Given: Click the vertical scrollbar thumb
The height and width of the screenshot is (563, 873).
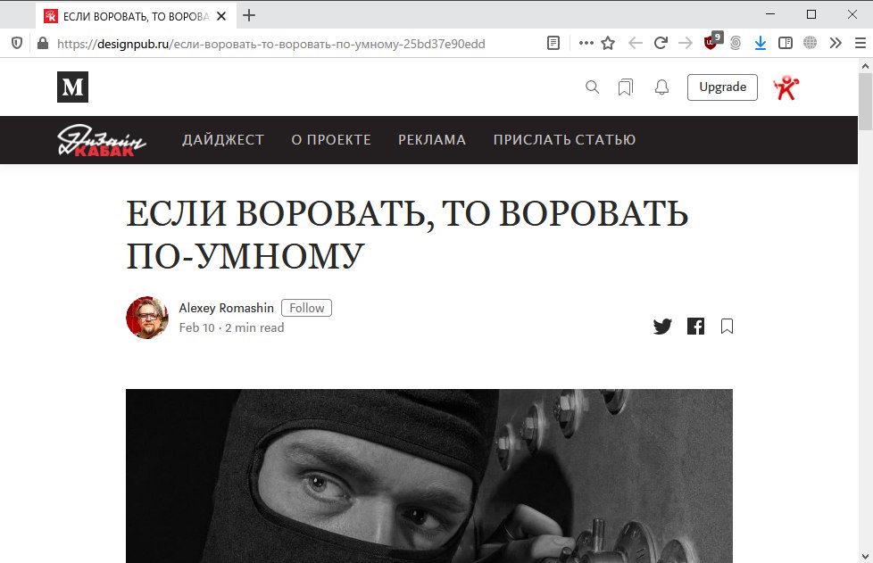Looking at the screenshot, I should [x=865, y=101].
